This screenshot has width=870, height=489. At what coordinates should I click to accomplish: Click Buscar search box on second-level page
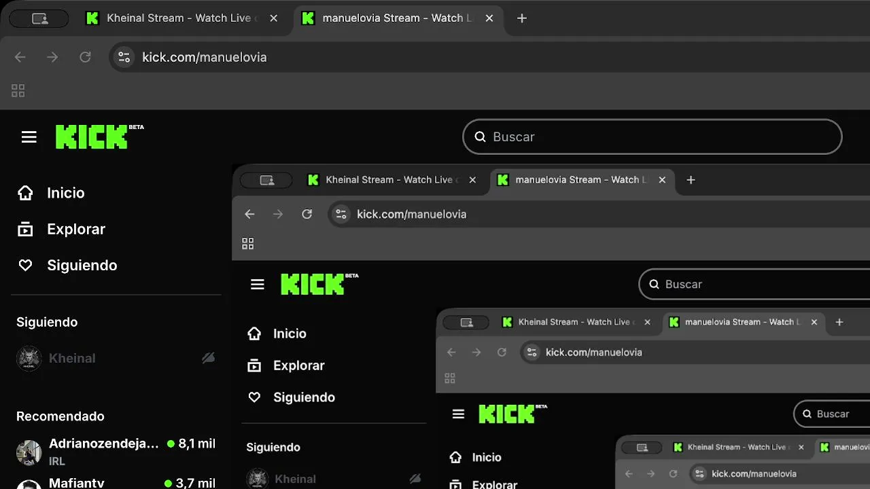coord(754,284)
